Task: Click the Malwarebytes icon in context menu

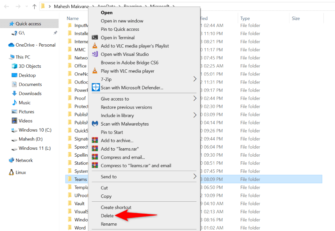Action: [95, 124]
